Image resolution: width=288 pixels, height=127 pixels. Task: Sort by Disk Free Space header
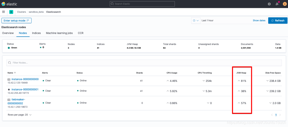point(273,73)
